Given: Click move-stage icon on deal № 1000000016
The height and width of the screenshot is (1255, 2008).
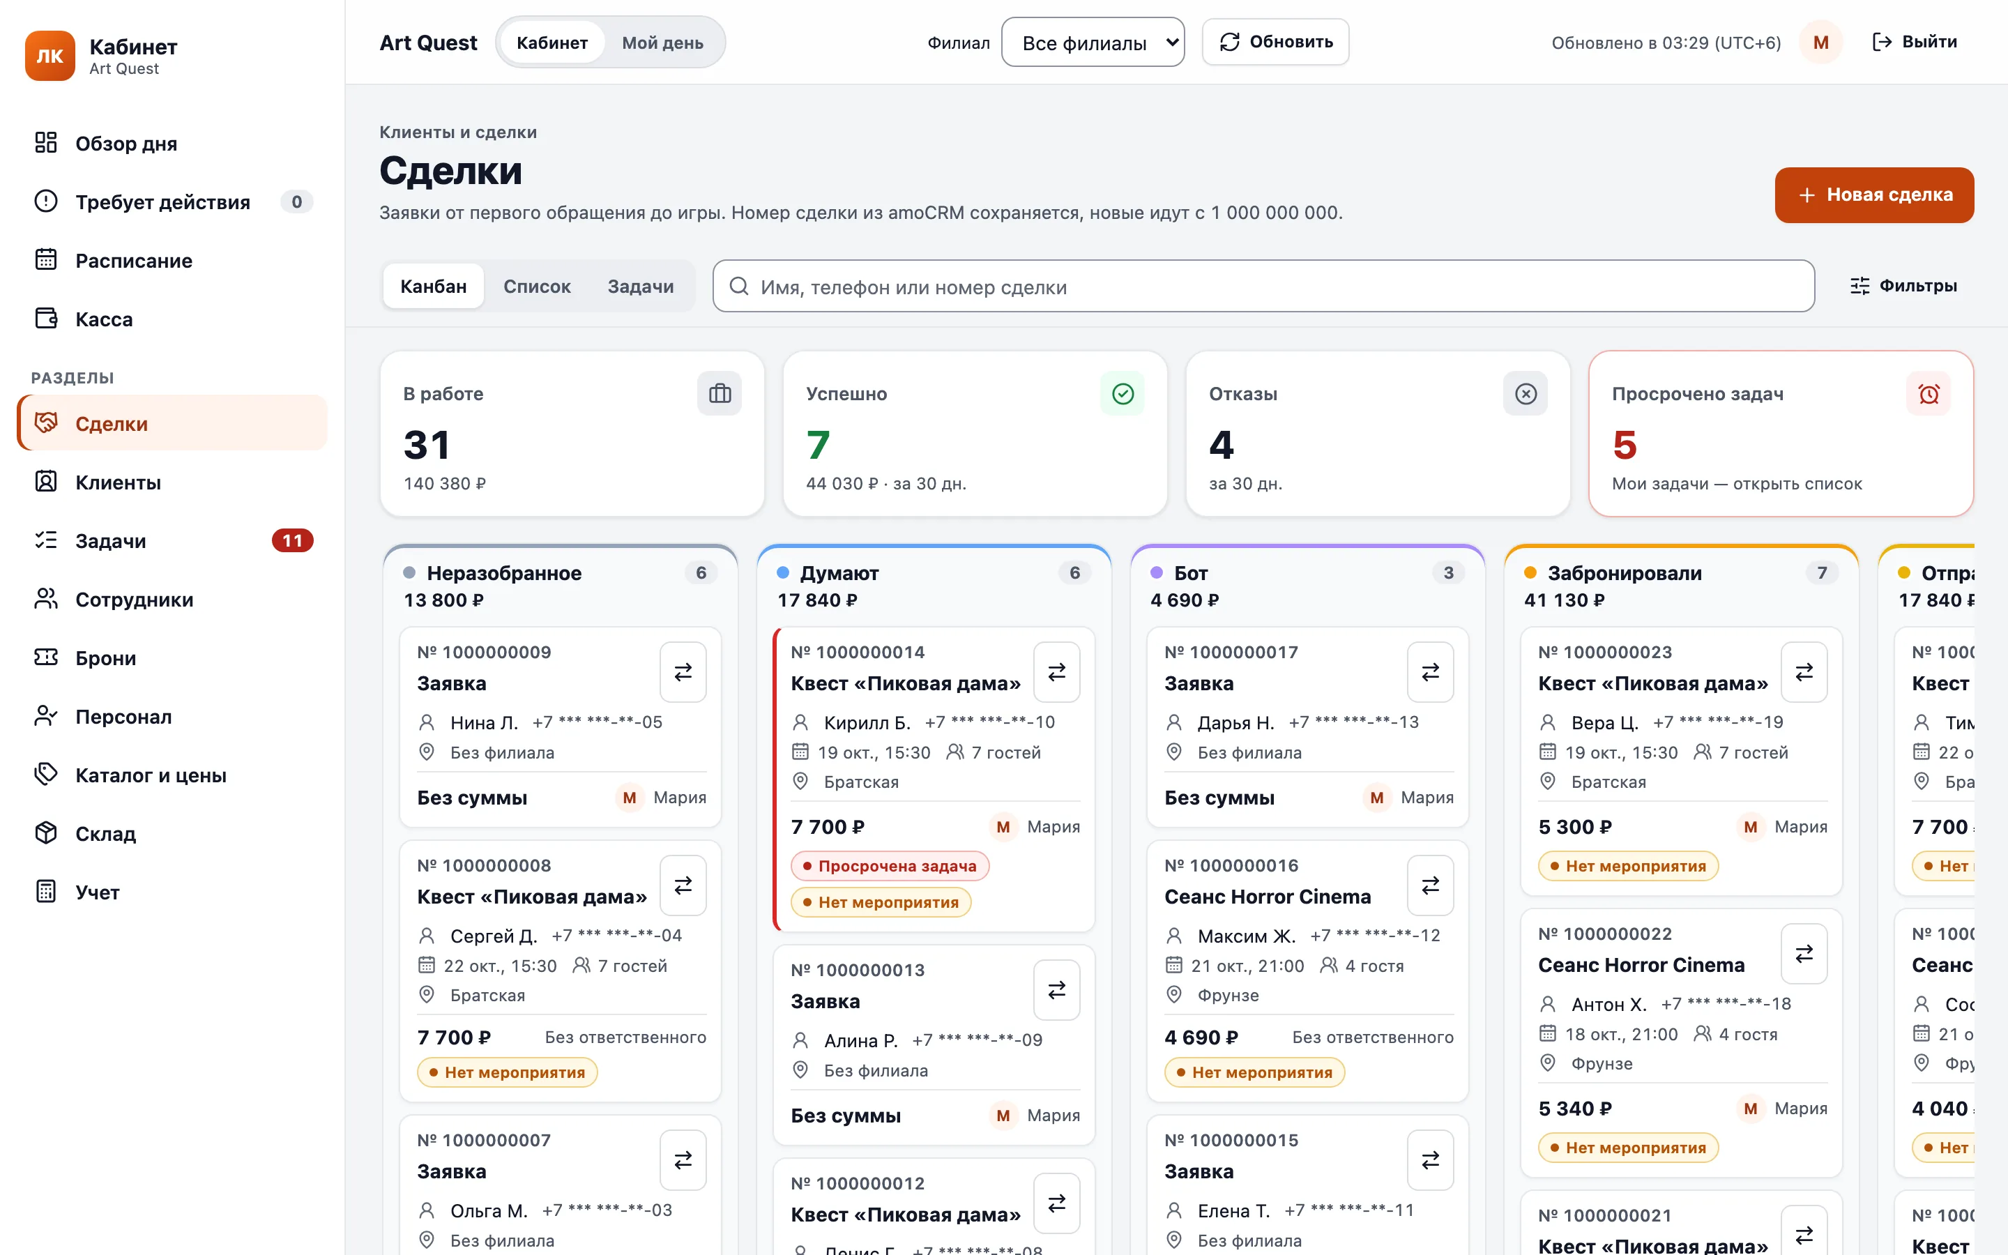Looking at the screenshot, I should coord(1431,885).
